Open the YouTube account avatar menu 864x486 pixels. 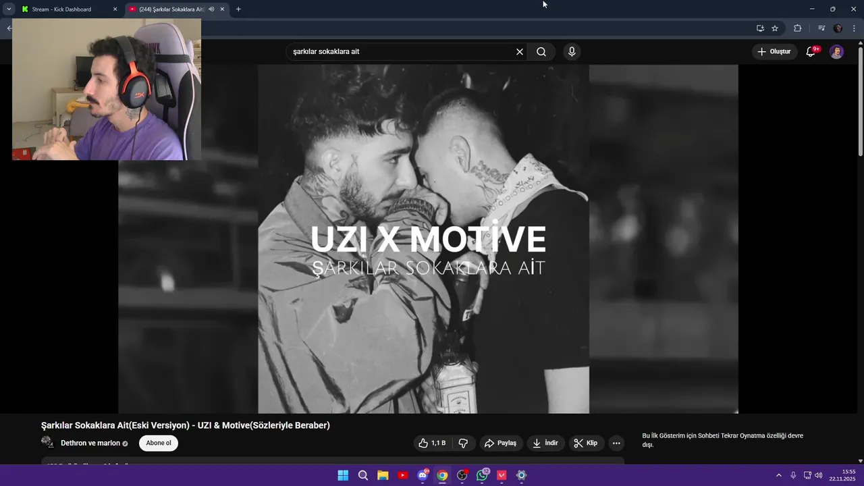click(836, 52)
